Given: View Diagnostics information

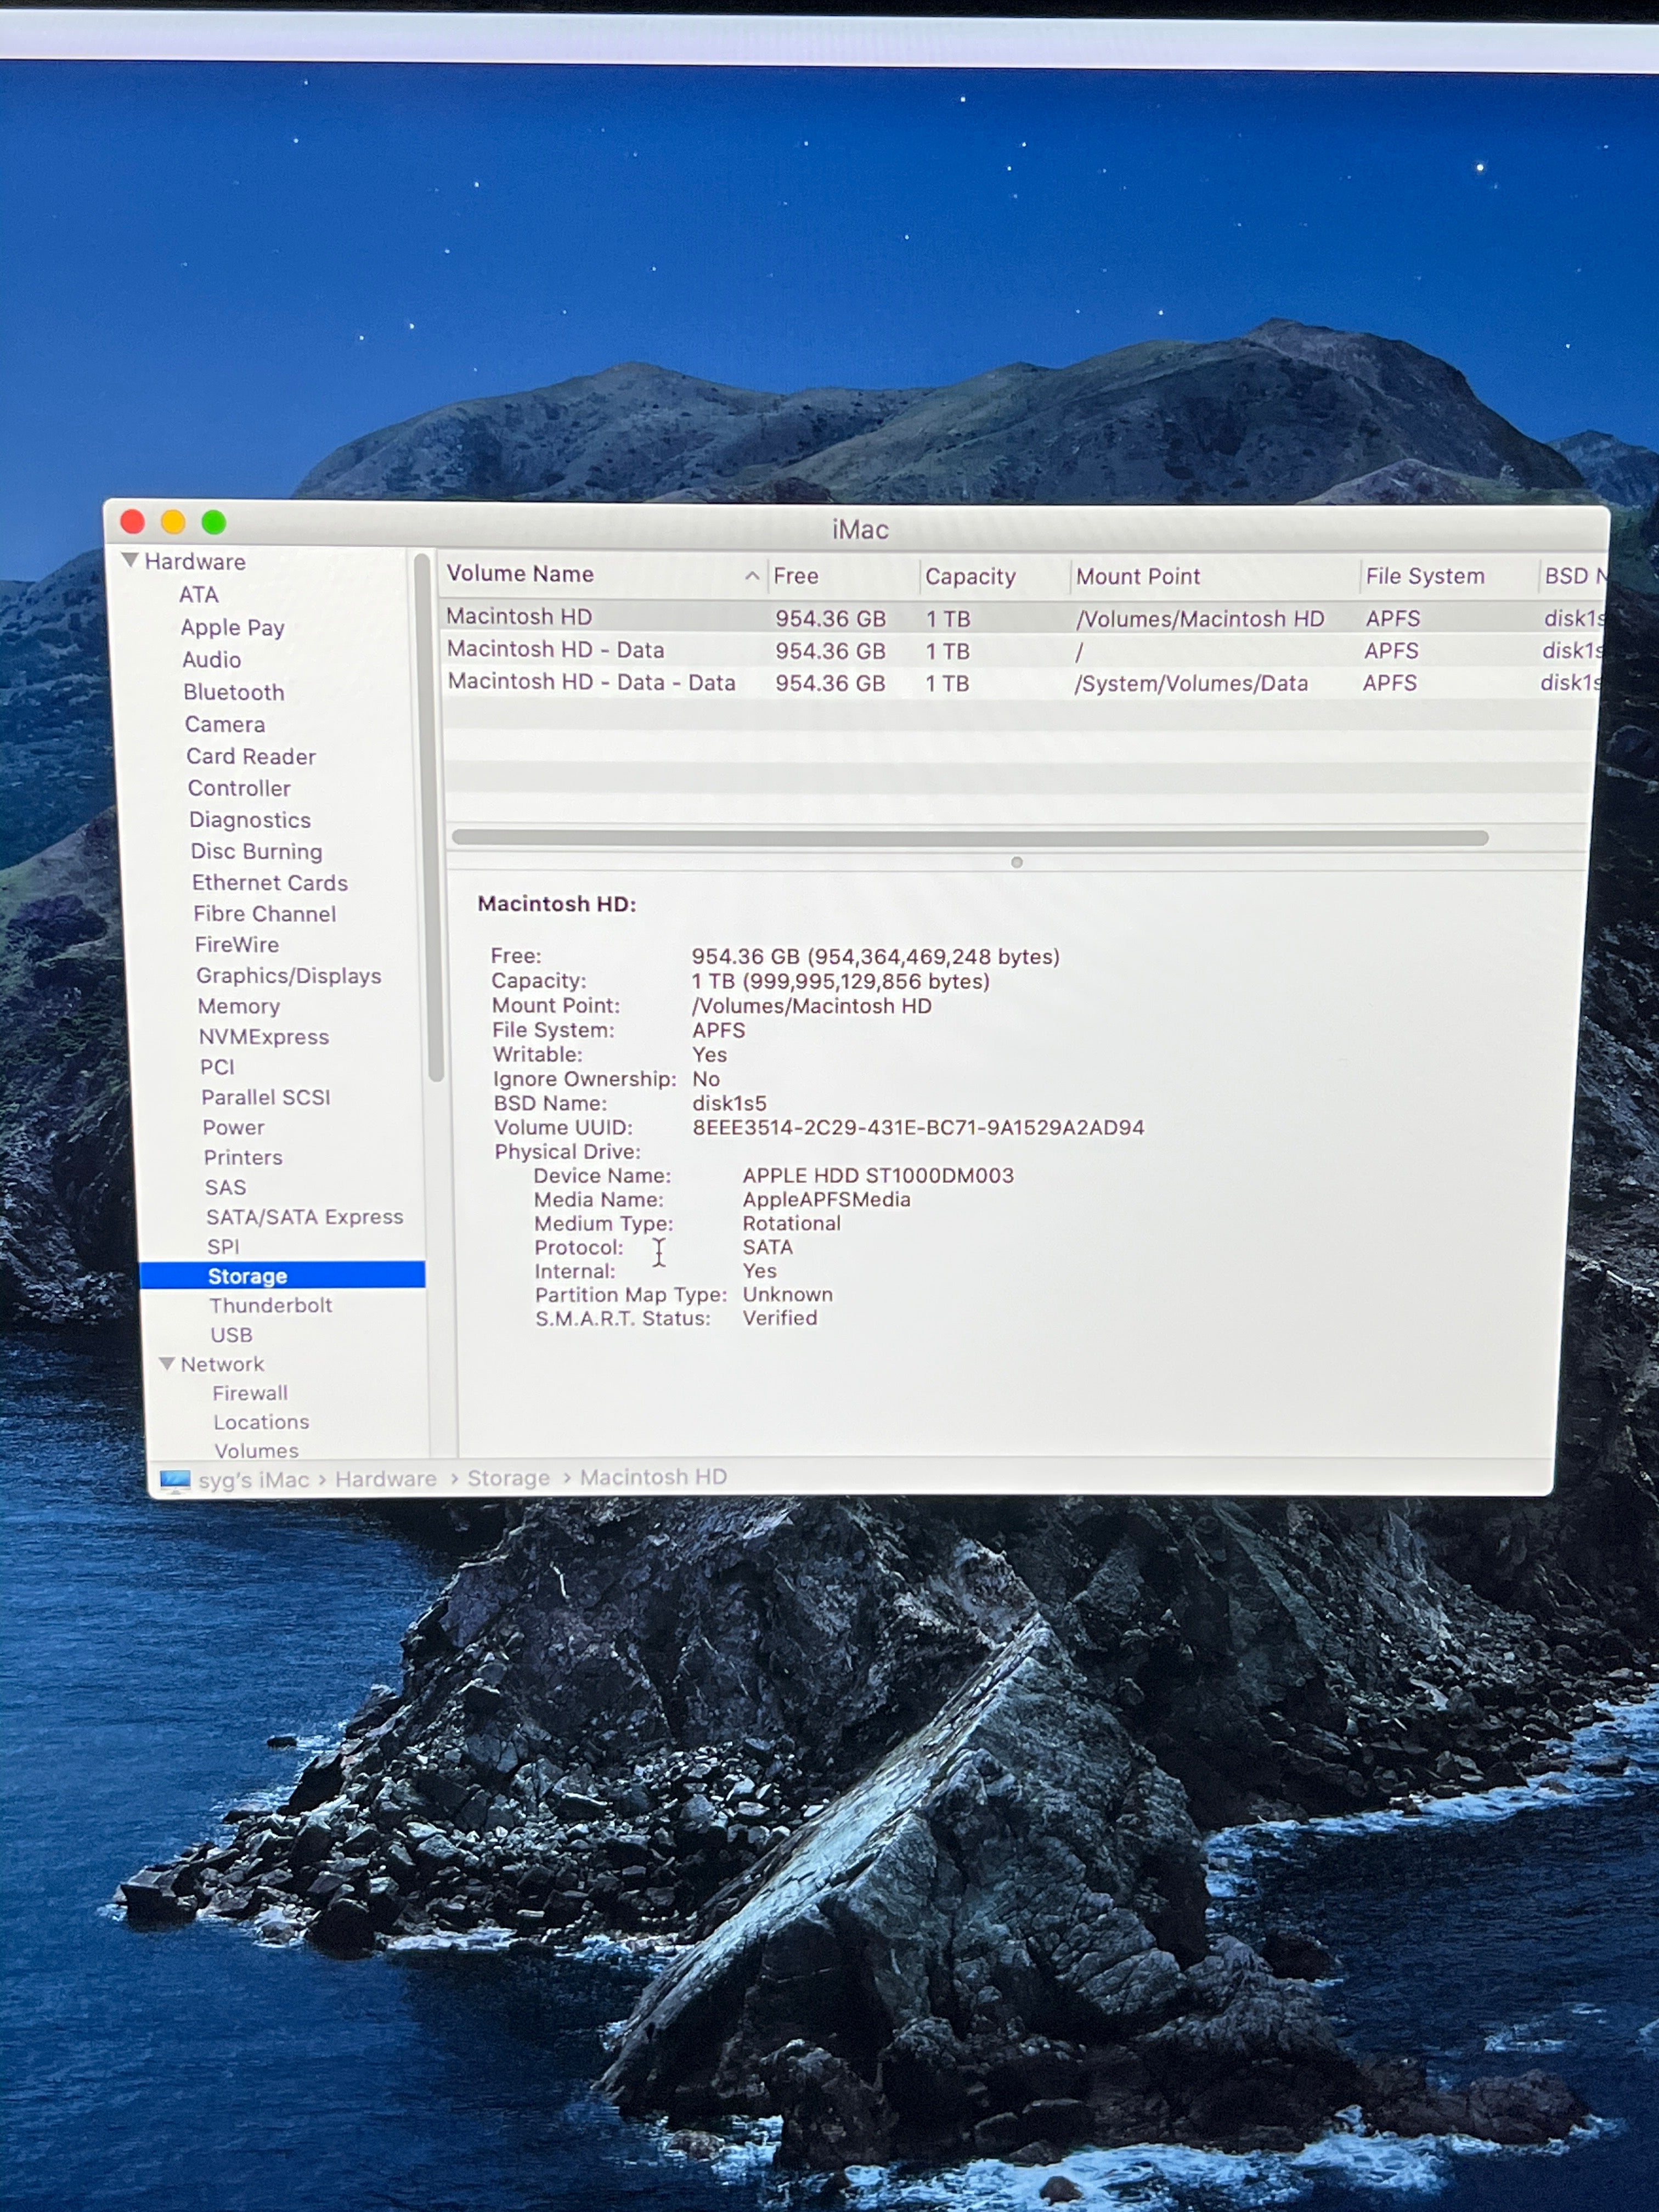Looking at the screenshot, I should [x=250, y=820].
